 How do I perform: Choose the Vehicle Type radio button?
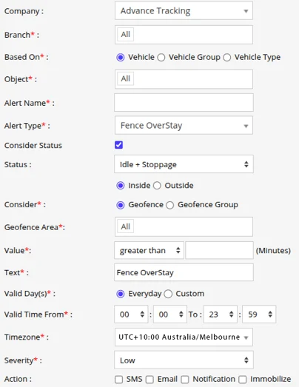tap(227, 57)
